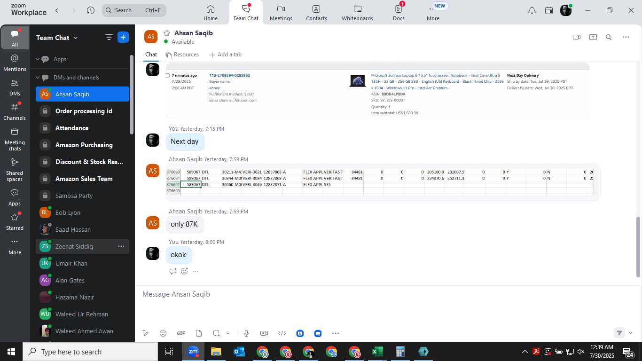Star the Ahsan Saqib chat
The height and width of the screenshot is (361, 642).
click(167, 33)
